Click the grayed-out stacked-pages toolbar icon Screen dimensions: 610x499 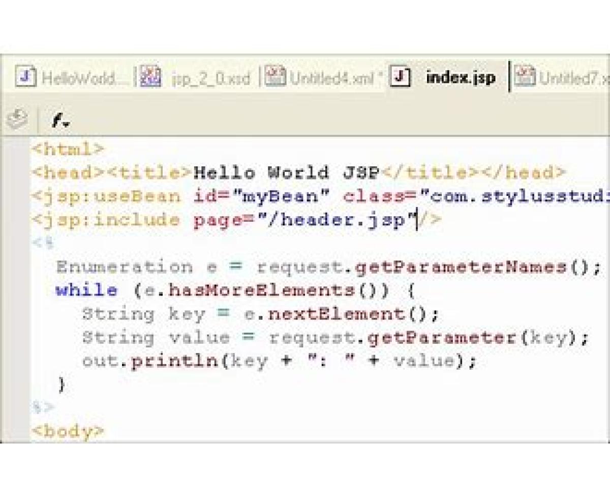pos(17,119)
